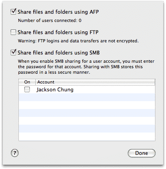Click the "Share files and folders using AFP" label
This screenshot has width=166, height=169.
tap(58, 12)
